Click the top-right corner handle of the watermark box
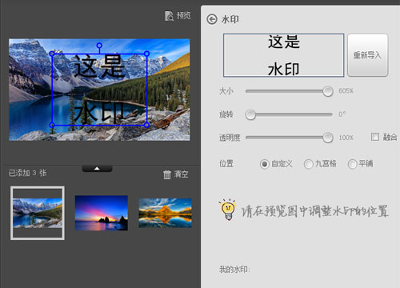Viewport: 400px width, 288px height. [x=146, y=54]
